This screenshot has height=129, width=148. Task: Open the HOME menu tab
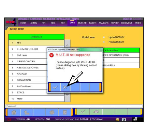tap(23, 23)
